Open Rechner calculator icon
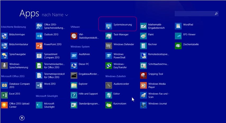Viewport: 226px width, 123px height. (x=143, y=46)
